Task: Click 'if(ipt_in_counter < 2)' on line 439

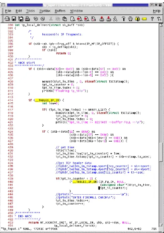Action: pyautogui.click(x=76, y=179)
